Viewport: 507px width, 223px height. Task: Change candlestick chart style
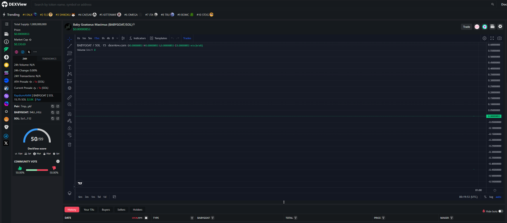(123, 38)
